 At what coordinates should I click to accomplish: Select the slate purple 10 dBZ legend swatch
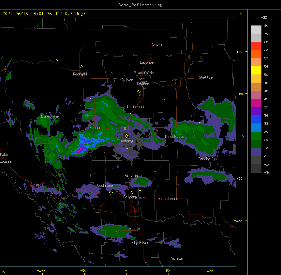point(256,152)
